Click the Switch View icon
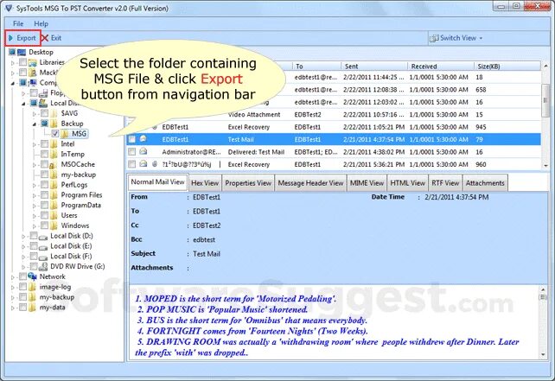 point(434,38)
